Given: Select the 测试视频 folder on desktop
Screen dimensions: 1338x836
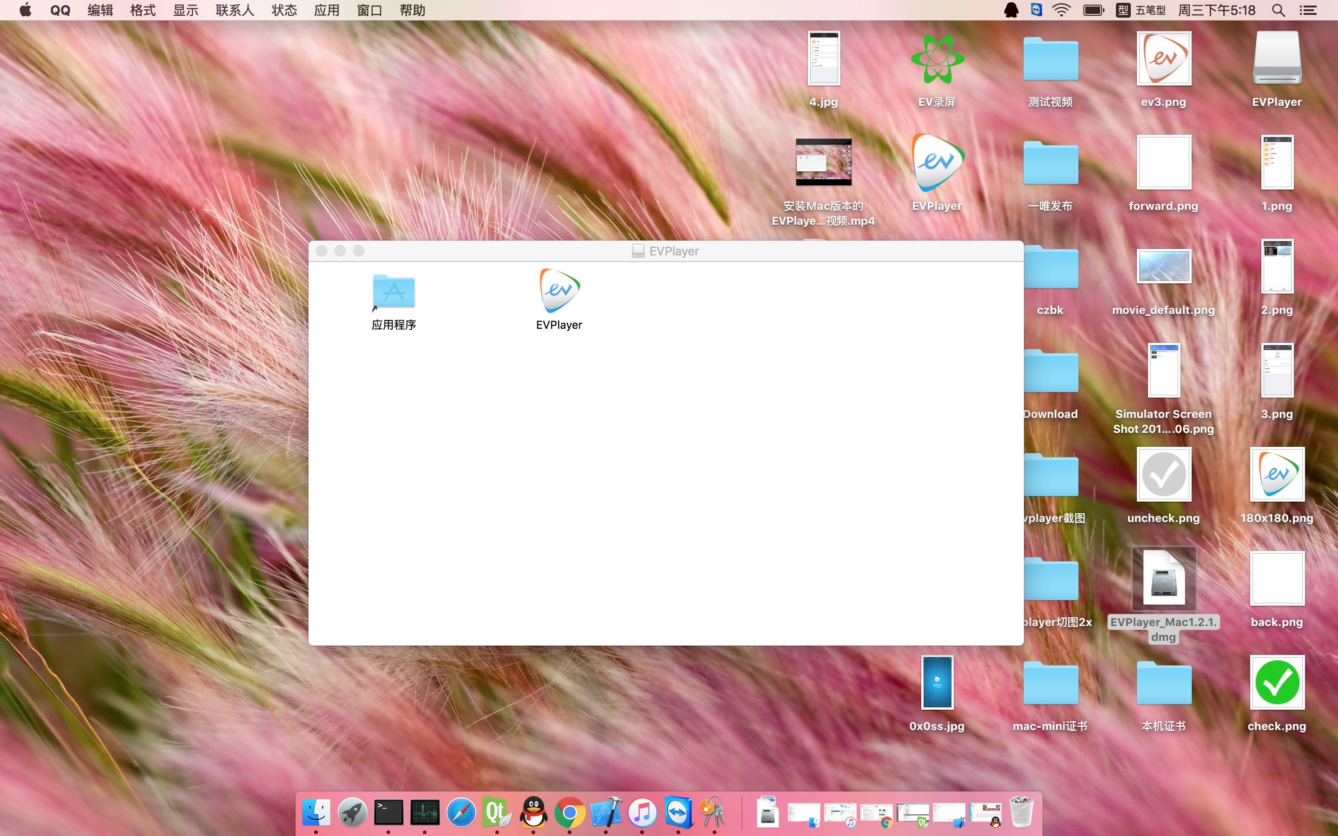Looking at the screenshot, I should point(1050,60).
